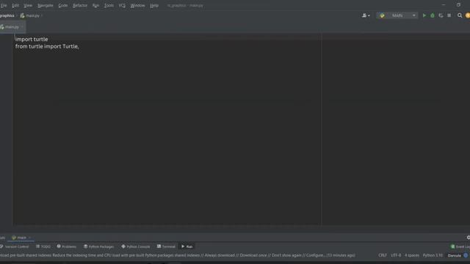Click the Python 3.10 interpreter indicator

click(x=433, y=255)
